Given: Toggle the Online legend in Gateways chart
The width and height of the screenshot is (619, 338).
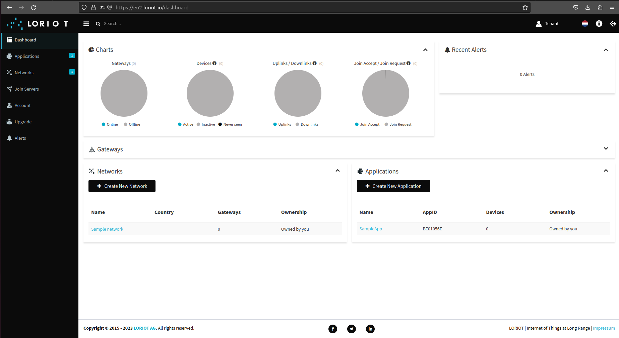Looking at the screenshot, I should click(x=110, y=124).
